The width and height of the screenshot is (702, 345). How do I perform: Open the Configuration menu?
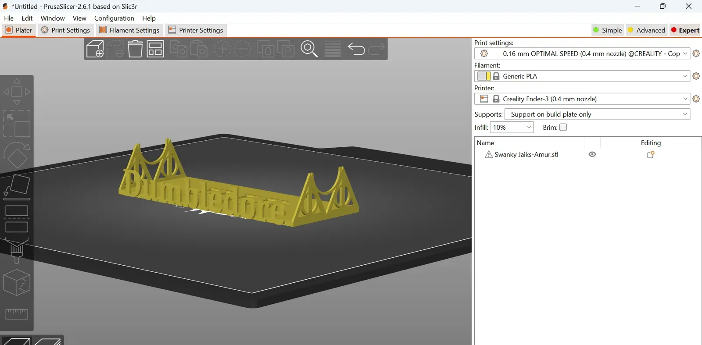pyautogui.click(x=114, y=18)
